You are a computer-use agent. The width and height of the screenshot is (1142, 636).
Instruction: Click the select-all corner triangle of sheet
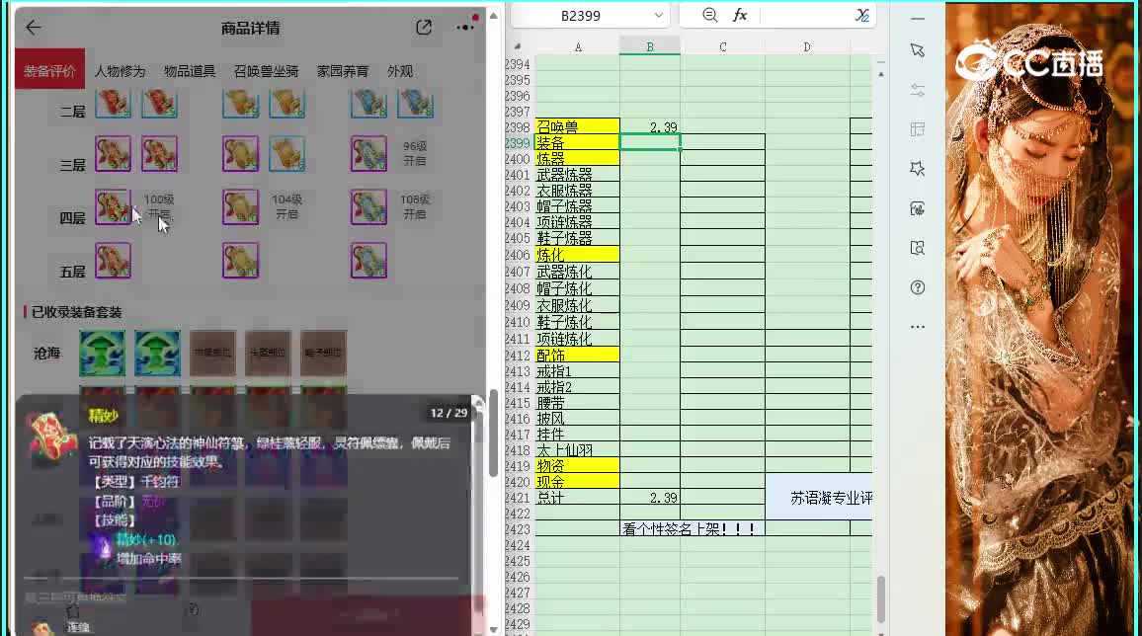pyautogui.click(x=518, y=47)
